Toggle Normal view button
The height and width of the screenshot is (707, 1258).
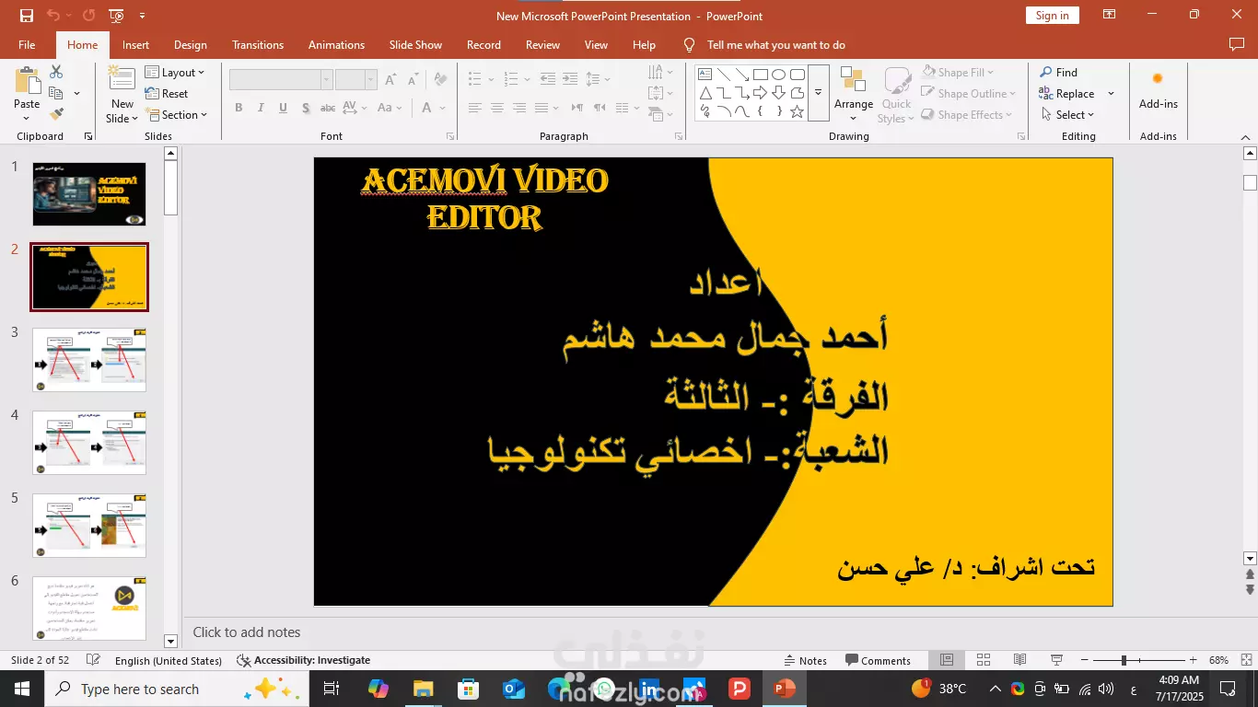(x=947, y=660)
